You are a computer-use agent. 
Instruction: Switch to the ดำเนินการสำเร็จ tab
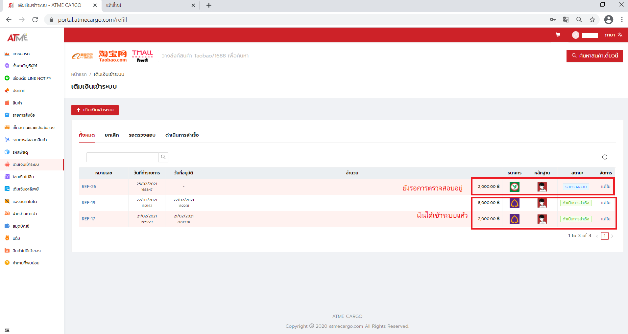coord(182,135)
